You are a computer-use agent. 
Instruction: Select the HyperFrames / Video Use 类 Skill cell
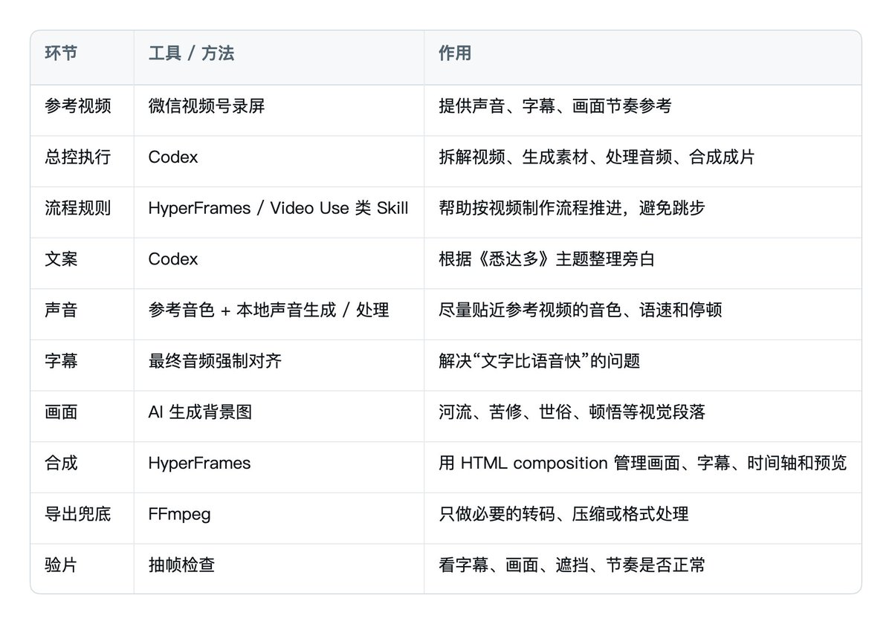279,208
